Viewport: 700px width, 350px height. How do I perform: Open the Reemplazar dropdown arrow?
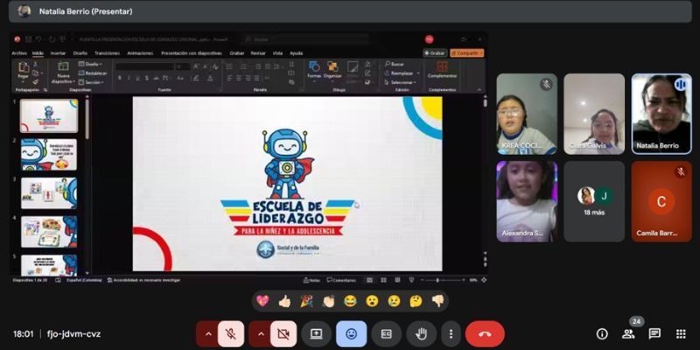418,73
